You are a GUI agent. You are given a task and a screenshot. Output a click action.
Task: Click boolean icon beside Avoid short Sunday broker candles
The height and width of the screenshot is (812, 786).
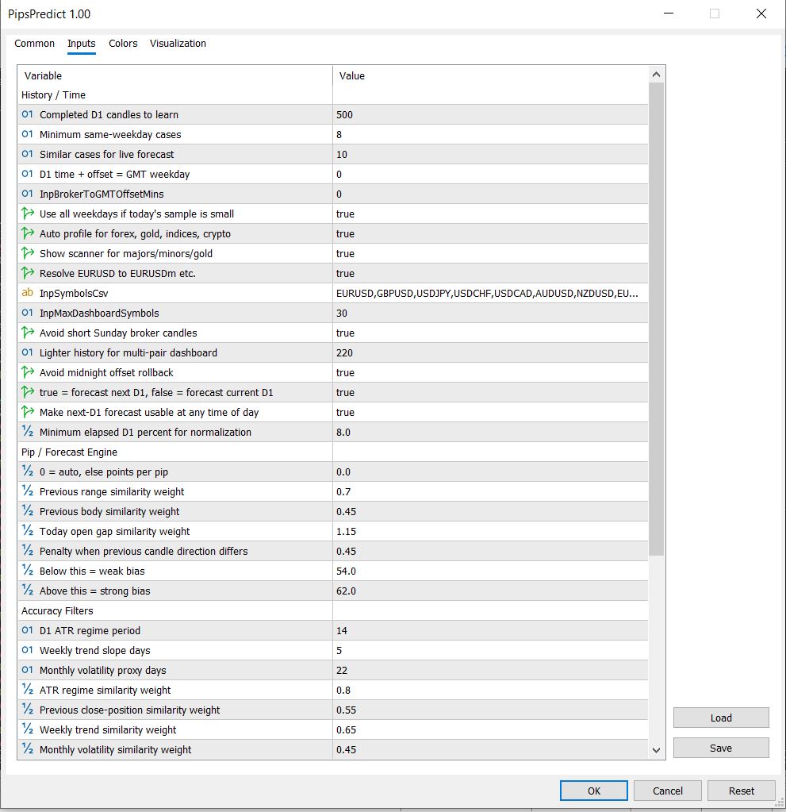(x=28, y=333)
